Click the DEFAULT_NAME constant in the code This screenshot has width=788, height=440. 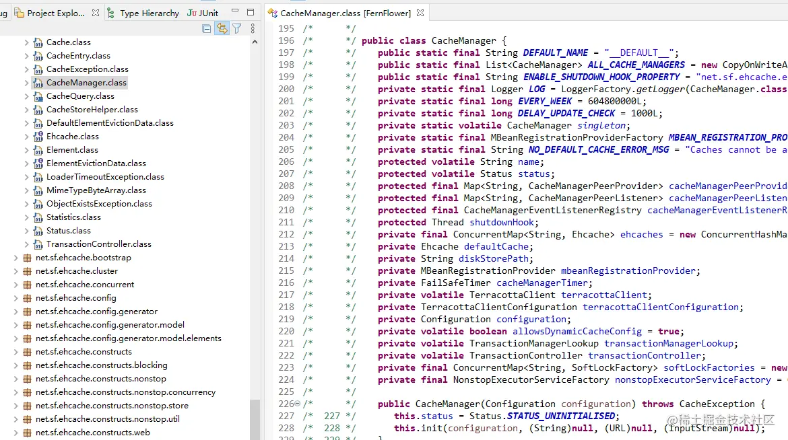click(556, 52)
